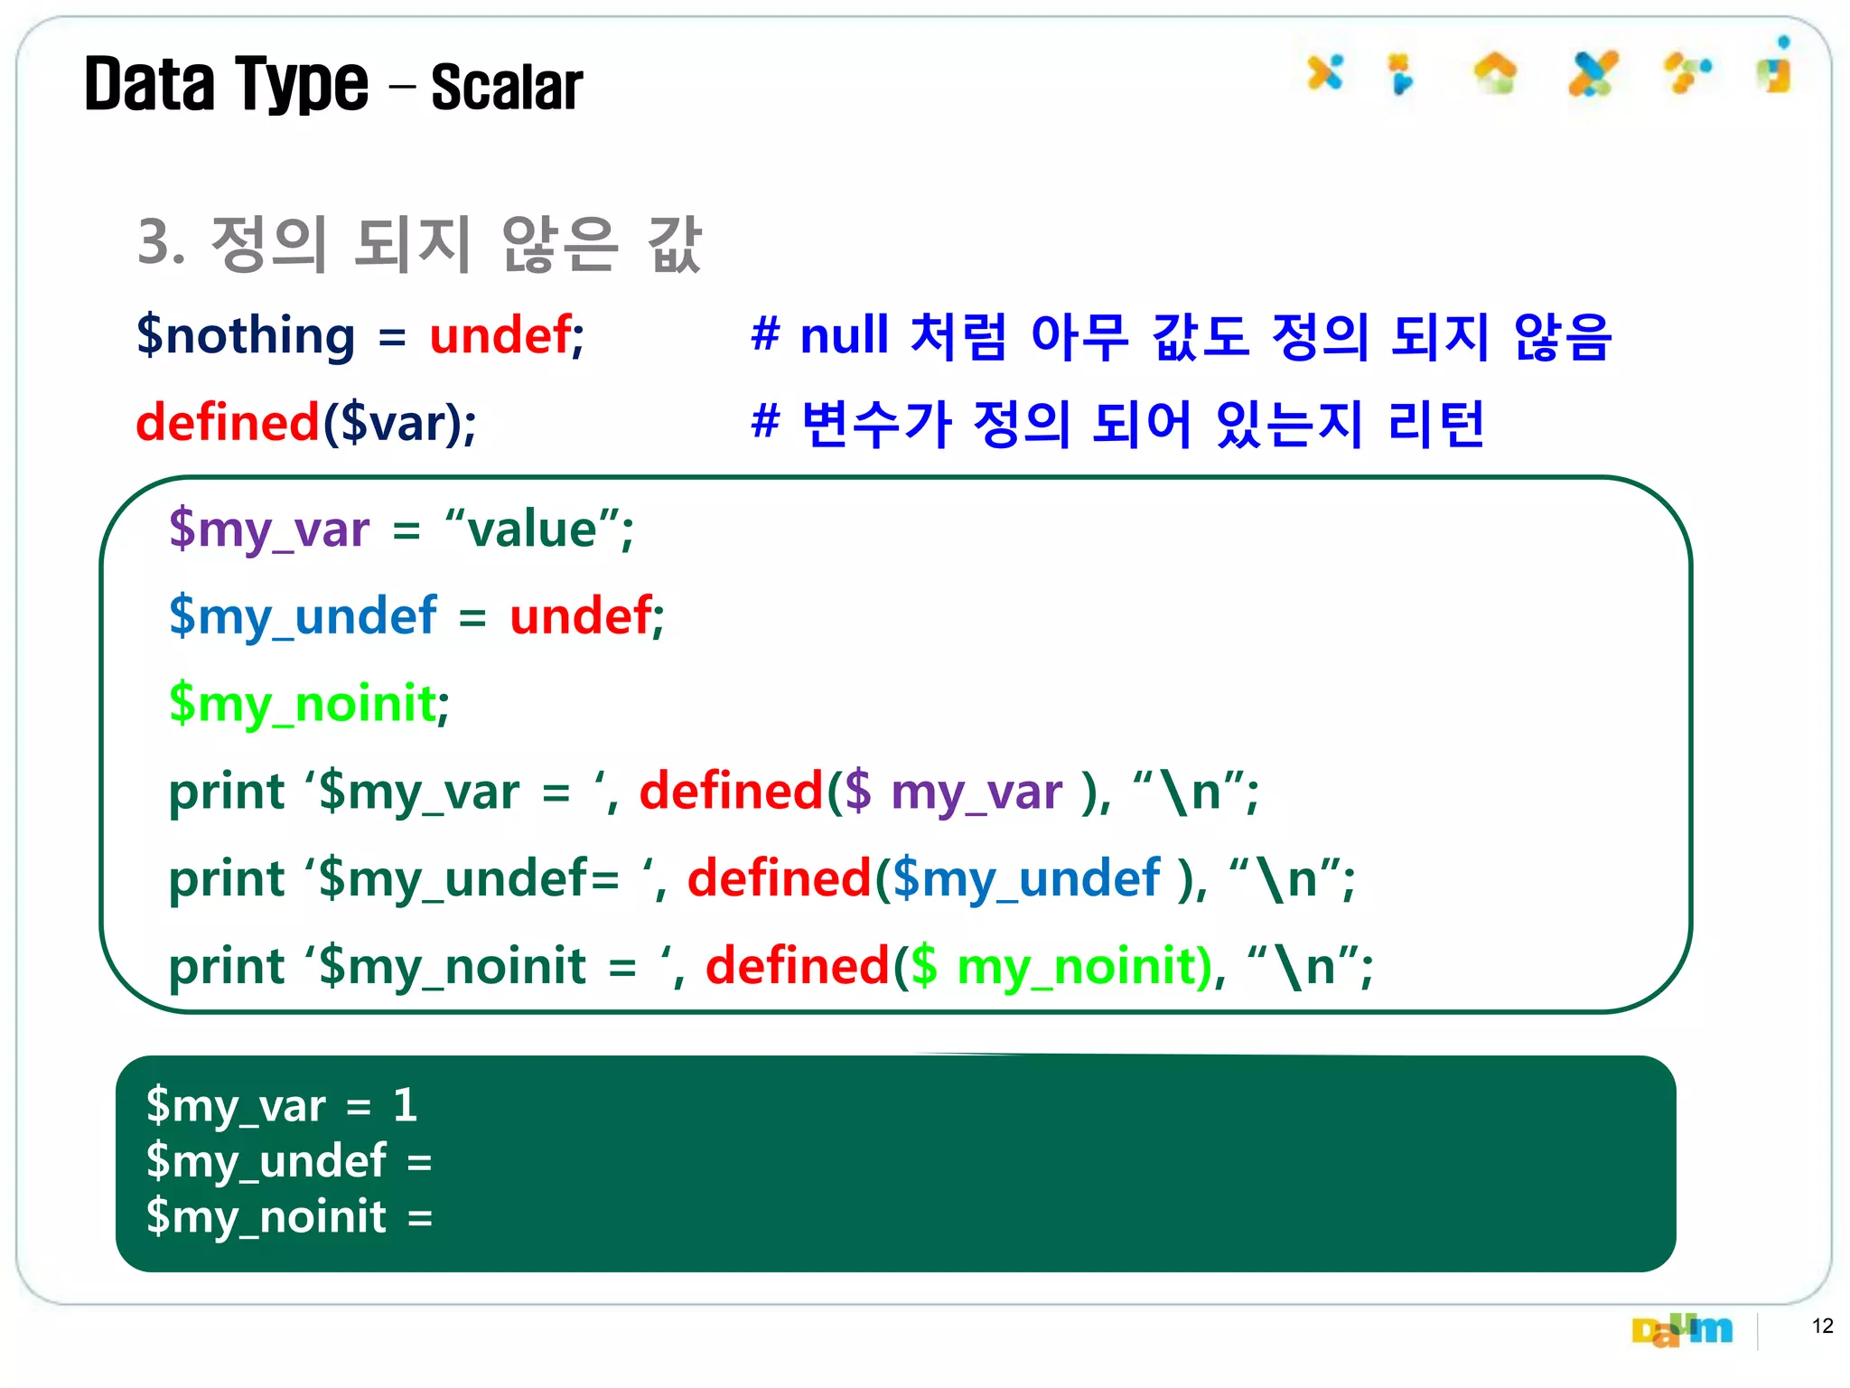The image size is (1850, 1388).
Task: Click the orange house-shaped icon in header
Action: point(1496,73)
